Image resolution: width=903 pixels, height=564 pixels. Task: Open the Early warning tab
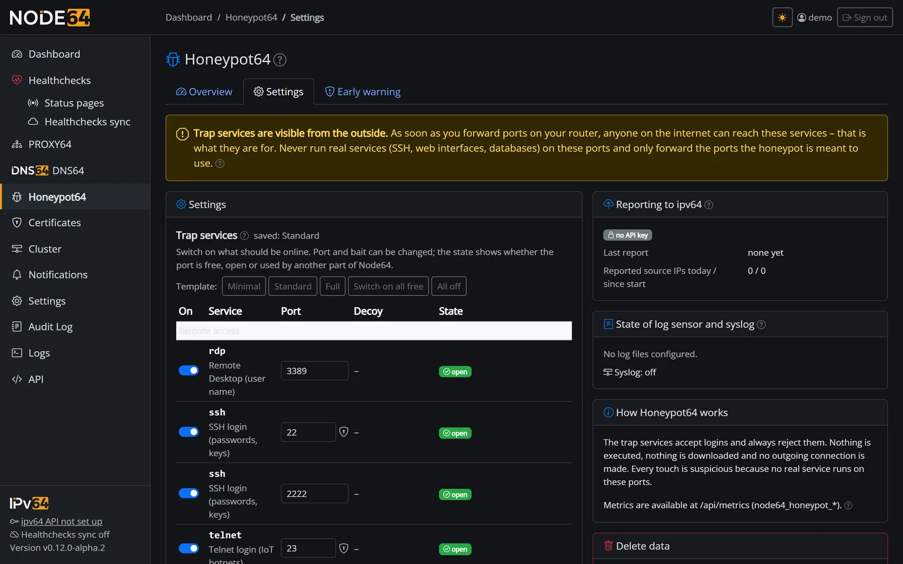click(363, 92)
